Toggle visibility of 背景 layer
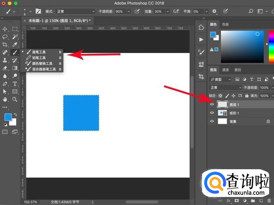The image size is (274, 205). point(212,121)
